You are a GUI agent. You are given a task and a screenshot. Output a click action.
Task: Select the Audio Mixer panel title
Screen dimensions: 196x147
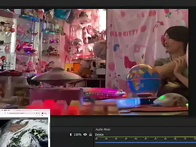pyautogui.click(x=103, y=129)
